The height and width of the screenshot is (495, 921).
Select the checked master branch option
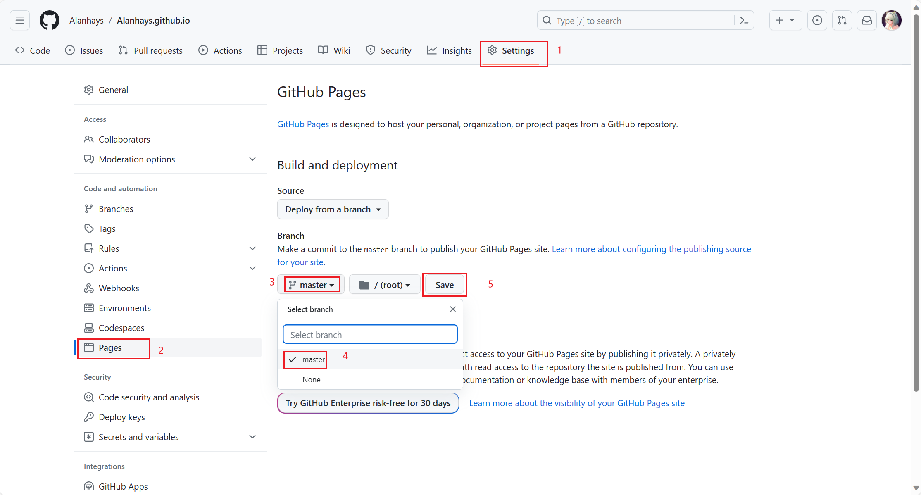coord(313,359)
